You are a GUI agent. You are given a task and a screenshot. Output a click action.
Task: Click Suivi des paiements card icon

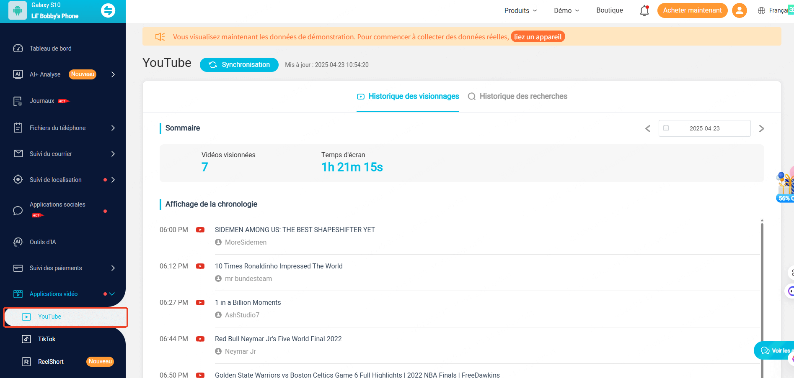click(18, 268)
